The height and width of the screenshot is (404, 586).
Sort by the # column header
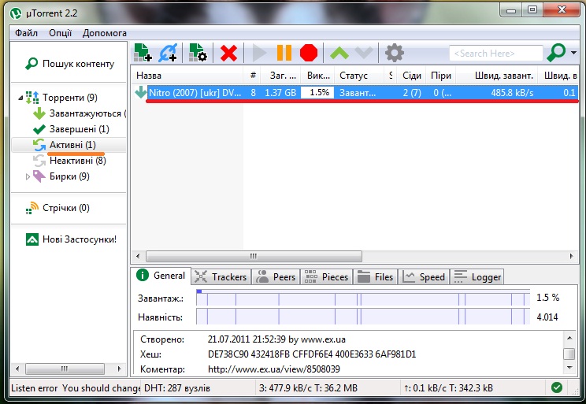(x=253, y=76)
